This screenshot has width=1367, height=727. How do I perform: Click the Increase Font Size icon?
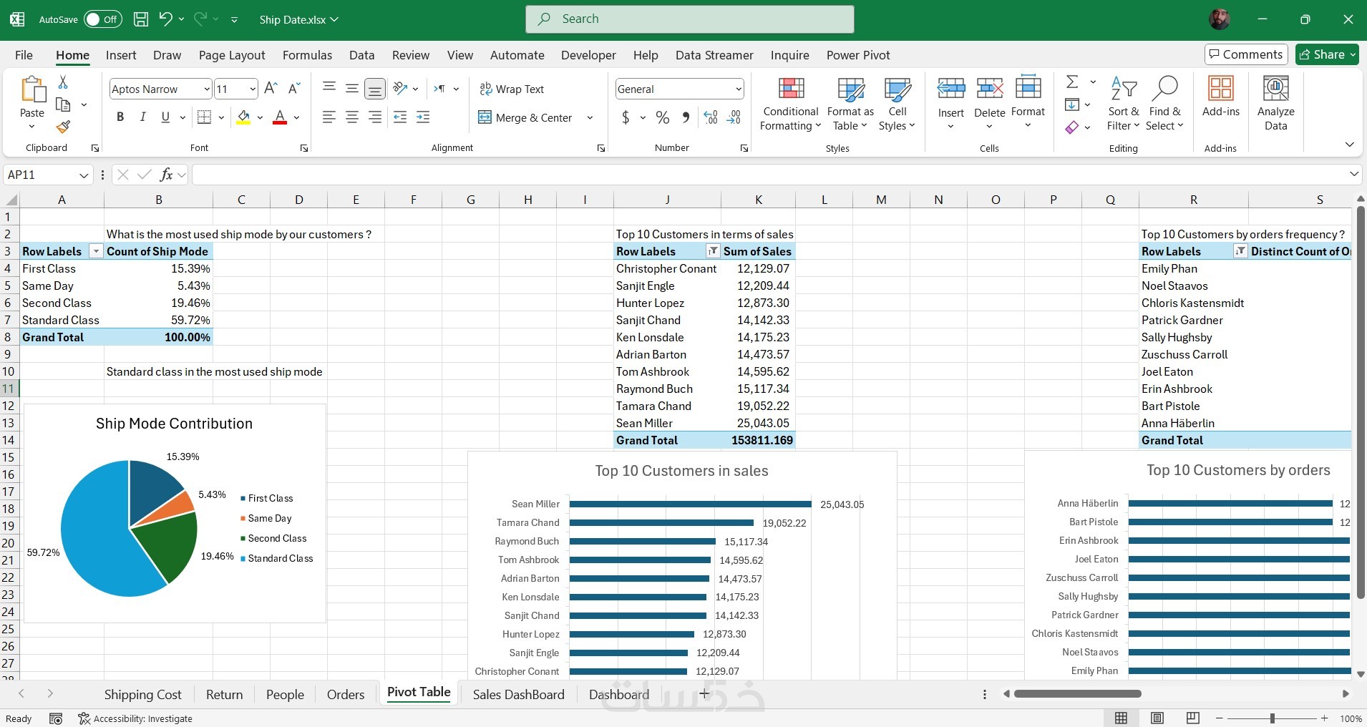tap(271, 89)
